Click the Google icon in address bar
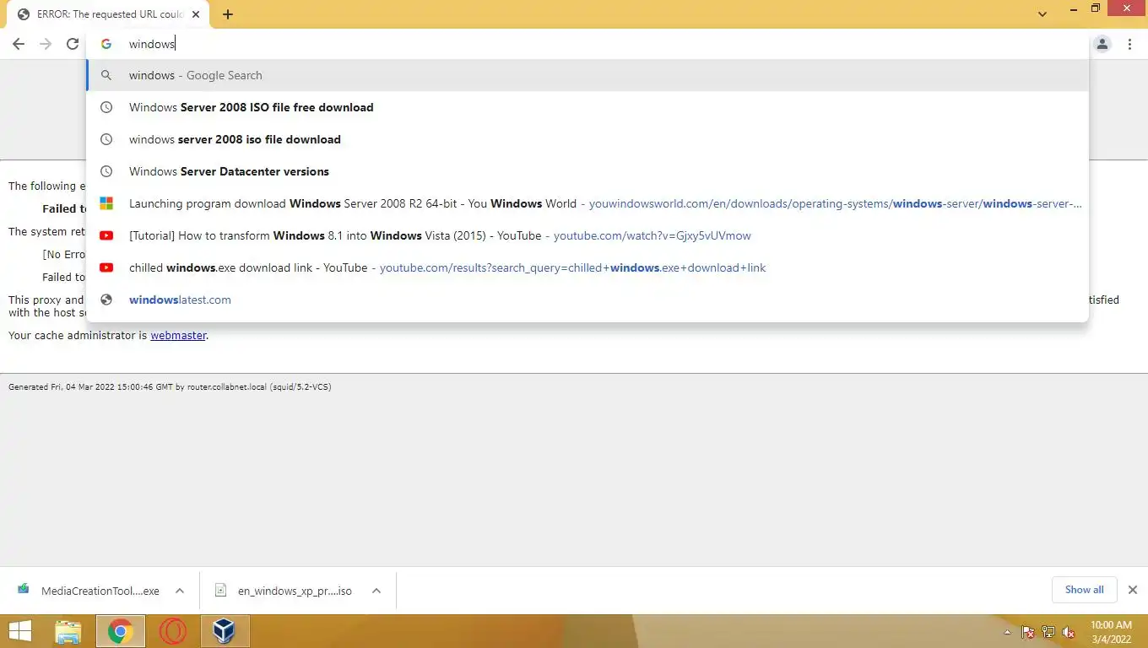1148x648 pixels. 106,44
